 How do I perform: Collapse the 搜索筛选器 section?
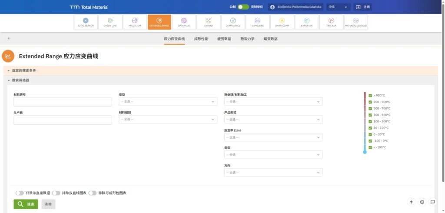tap(9, 80)
